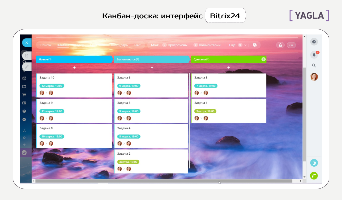342x200 pixels.
Task: Copy link with the chain icon
Action: click(x=27, y=67)
